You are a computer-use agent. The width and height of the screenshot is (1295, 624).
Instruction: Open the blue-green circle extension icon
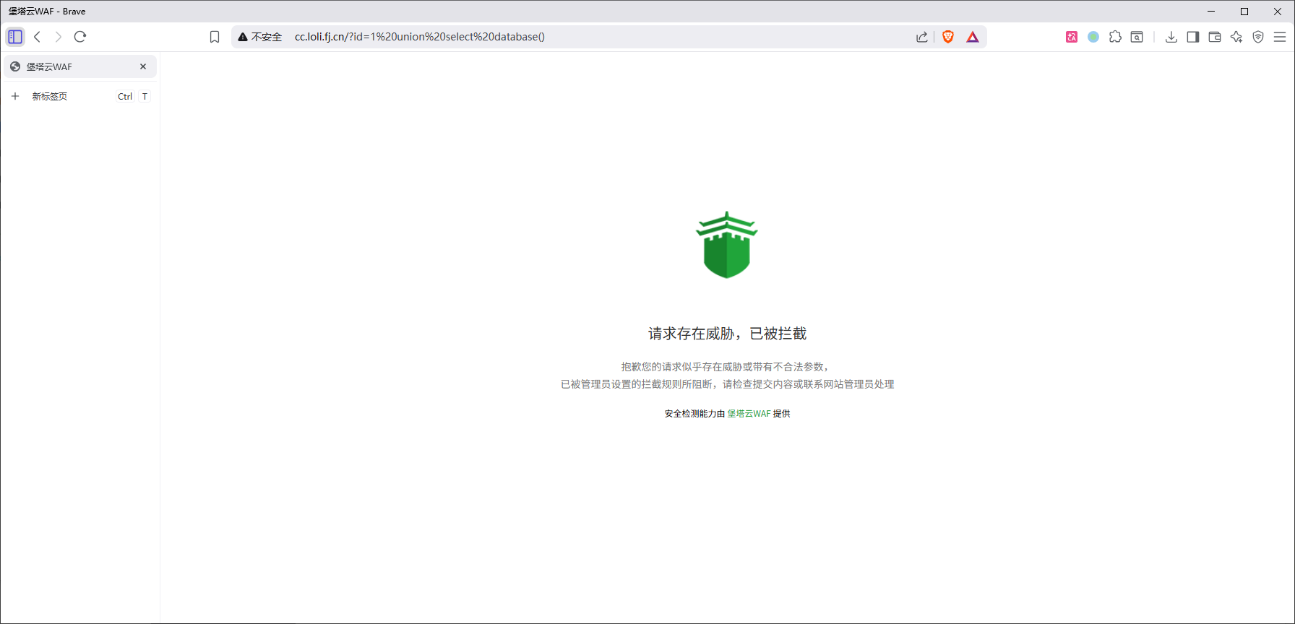[x=1093, y=37]
